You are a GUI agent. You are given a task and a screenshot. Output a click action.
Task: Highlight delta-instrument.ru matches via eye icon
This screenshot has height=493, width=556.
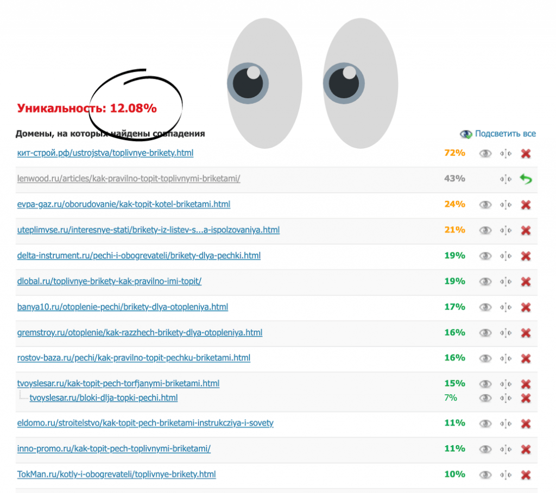485,256
